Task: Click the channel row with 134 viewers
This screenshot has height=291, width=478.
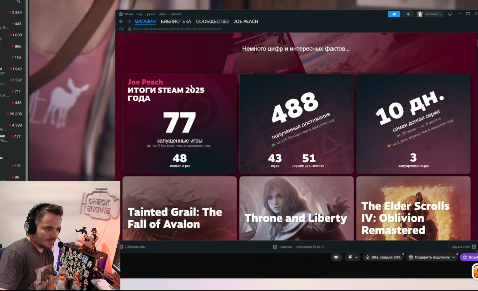Action: click(x=13, y=58)
